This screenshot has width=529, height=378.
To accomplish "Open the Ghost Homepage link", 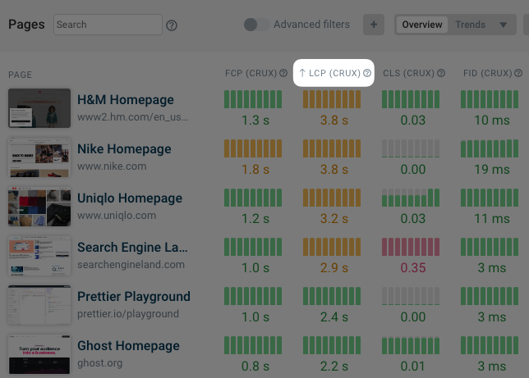I will tap(128, 346).
